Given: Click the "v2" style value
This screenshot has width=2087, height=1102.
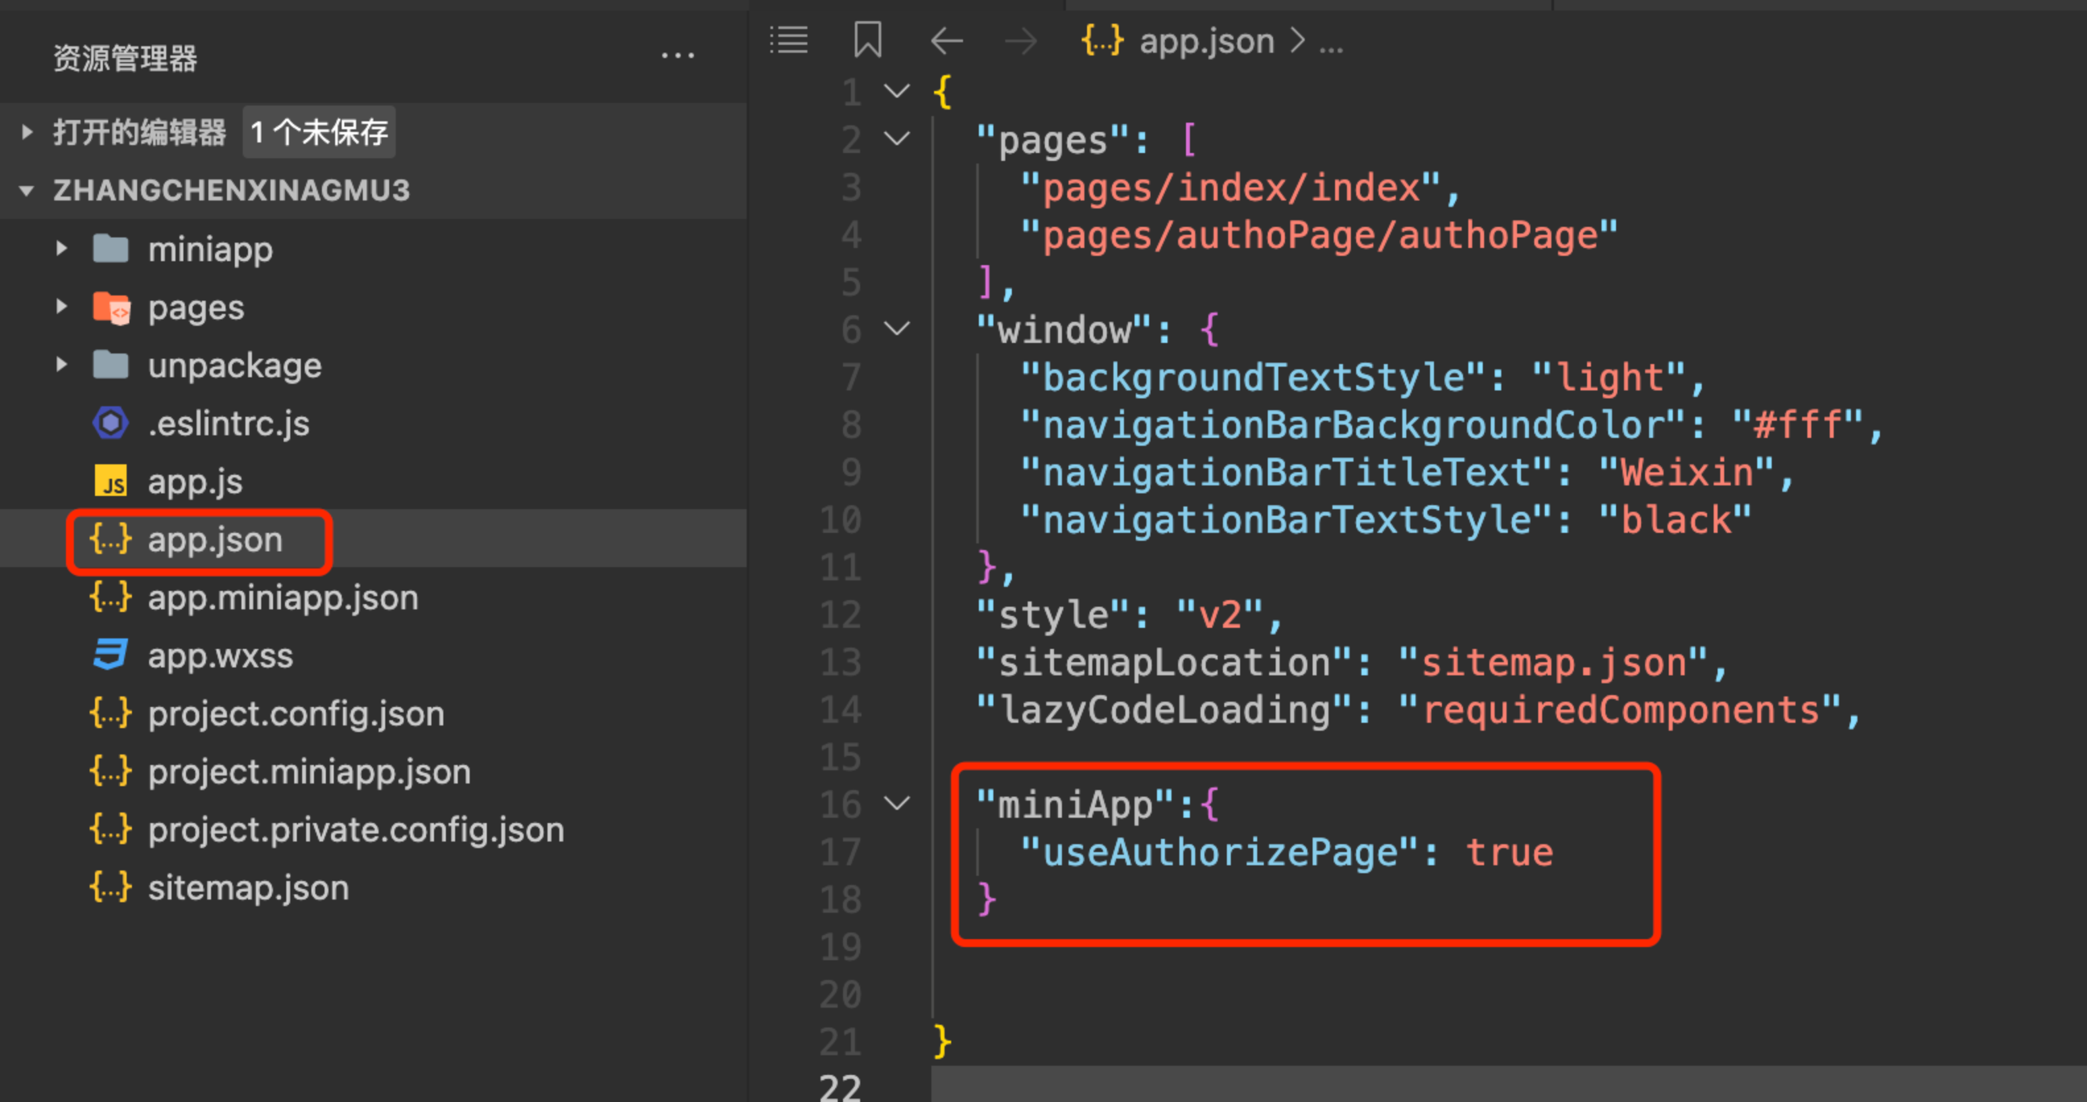Looking at the screenshot, I should pyautogui.click(x=1220, y=615).
